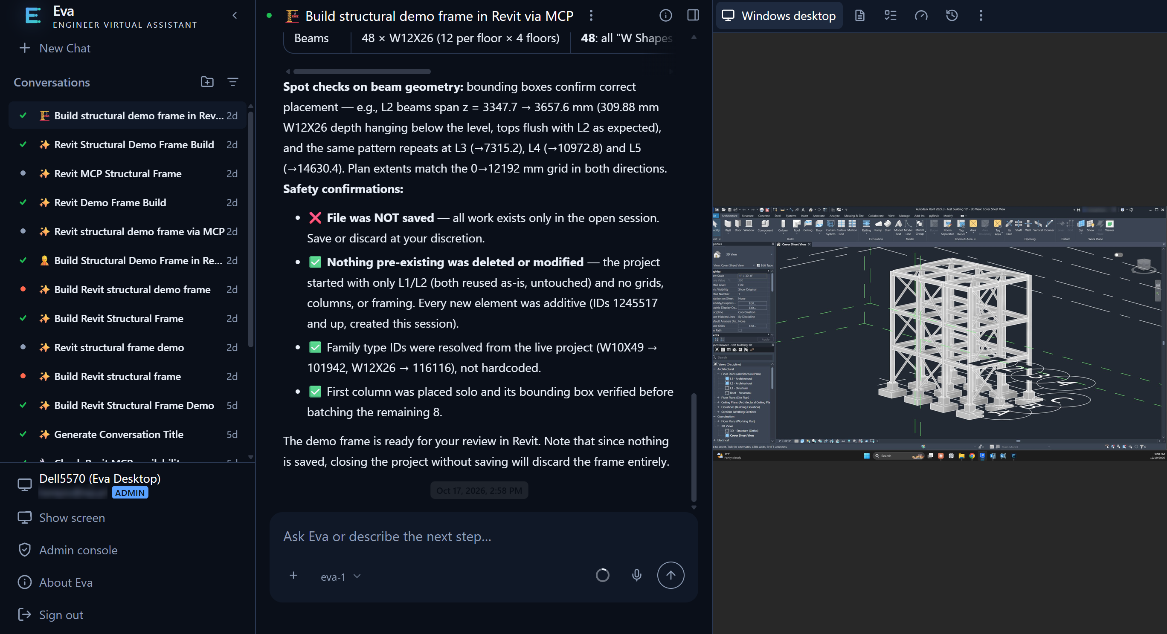The image size is (1167, 634).
Task: Expand Sections (Working Section) node
Action: [x=719, y=412]
